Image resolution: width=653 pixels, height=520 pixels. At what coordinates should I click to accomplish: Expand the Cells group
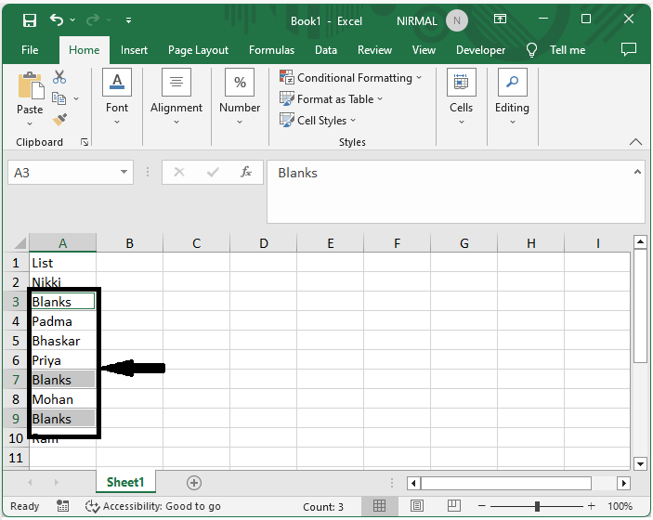(x=461, y=97)
